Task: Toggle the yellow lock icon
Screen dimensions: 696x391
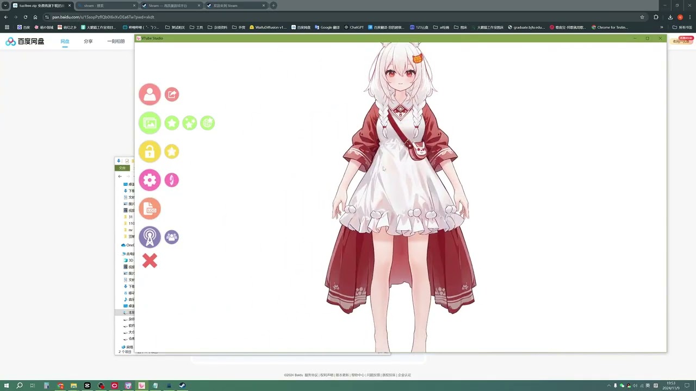Action: pyautogui.click(x=150, y=152)
